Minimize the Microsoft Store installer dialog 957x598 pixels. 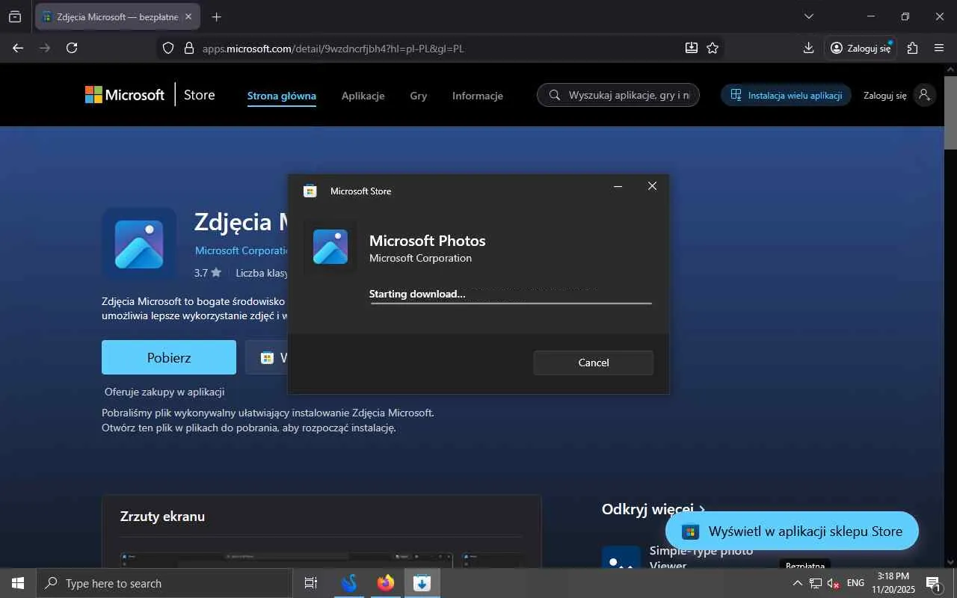click(x=618, y=186)
